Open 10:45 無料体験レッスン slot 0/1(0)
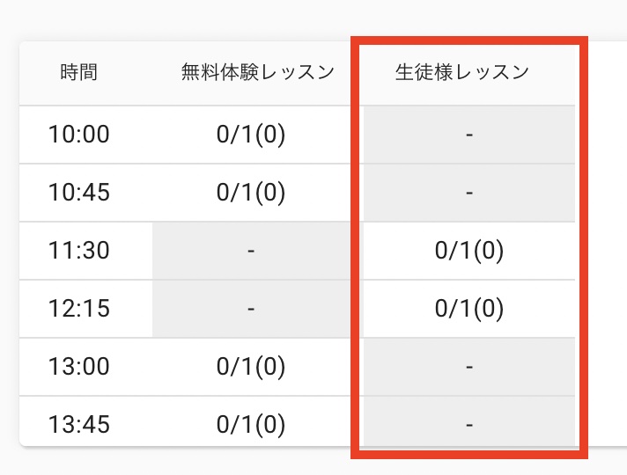 pyautogui.click(x=251, y=193)
